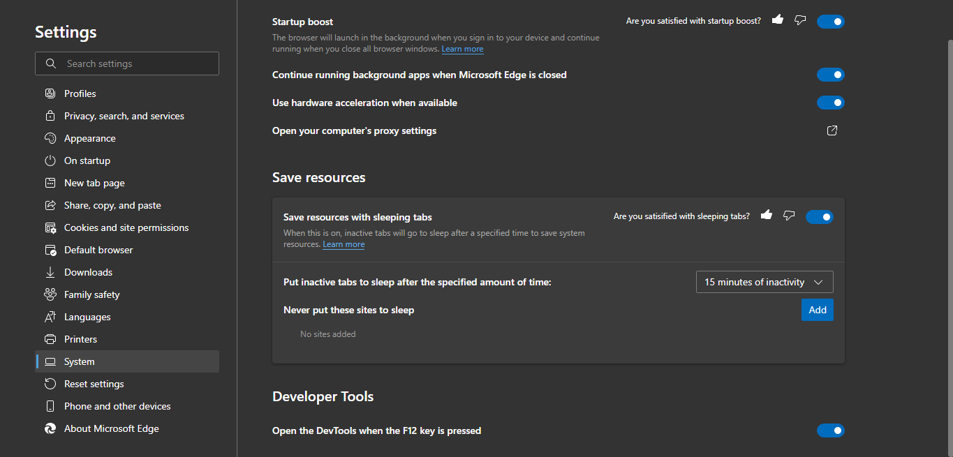Open the Downloads settings section
Screen dimensions: 953x457
click(88, 271)
